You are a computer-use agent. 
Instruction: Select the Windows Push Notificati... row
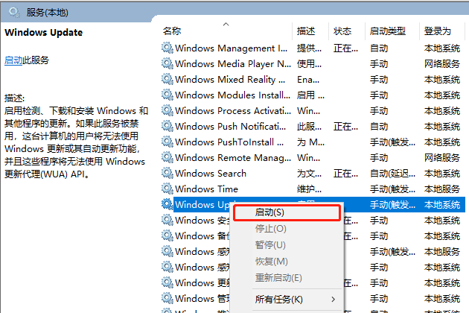[x=313, y=126]
